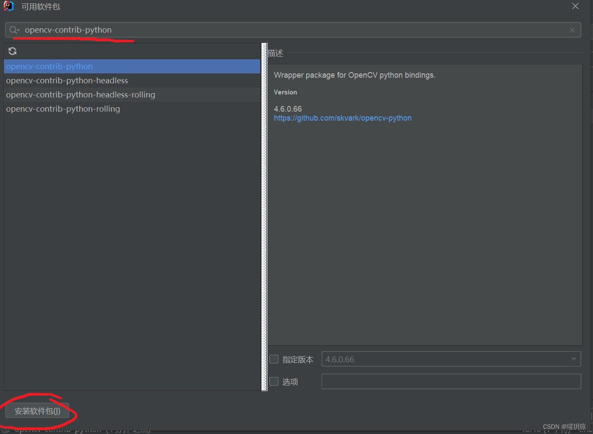Clear the search field with the X icon

coord(572,30)
